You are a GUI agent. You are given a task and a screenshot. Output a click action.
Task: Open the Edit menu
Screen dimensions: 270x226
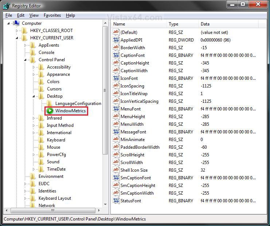[21, 15]
